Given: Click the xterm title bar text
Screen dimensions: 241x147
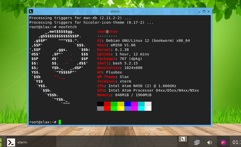Looking at the screenshot, I should (x=115, y=12).
